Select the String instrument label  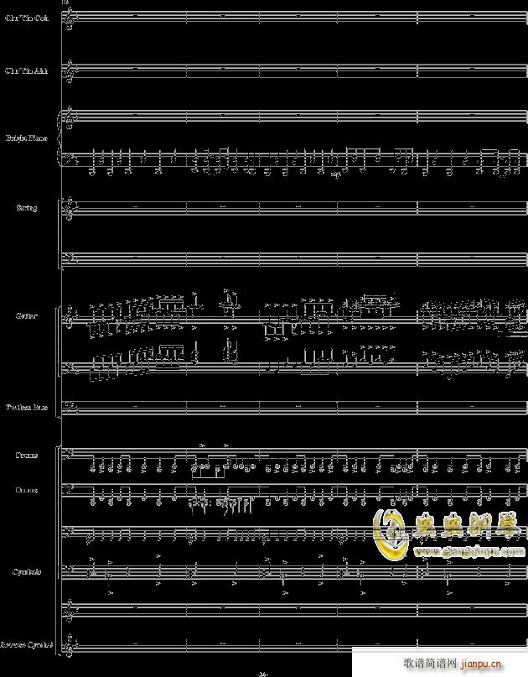click(26, 207)
